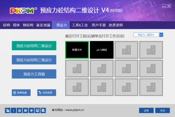The image size is (175, 117).
Task: Click the 预应力工具箱 button
Action: pos(34,74)
